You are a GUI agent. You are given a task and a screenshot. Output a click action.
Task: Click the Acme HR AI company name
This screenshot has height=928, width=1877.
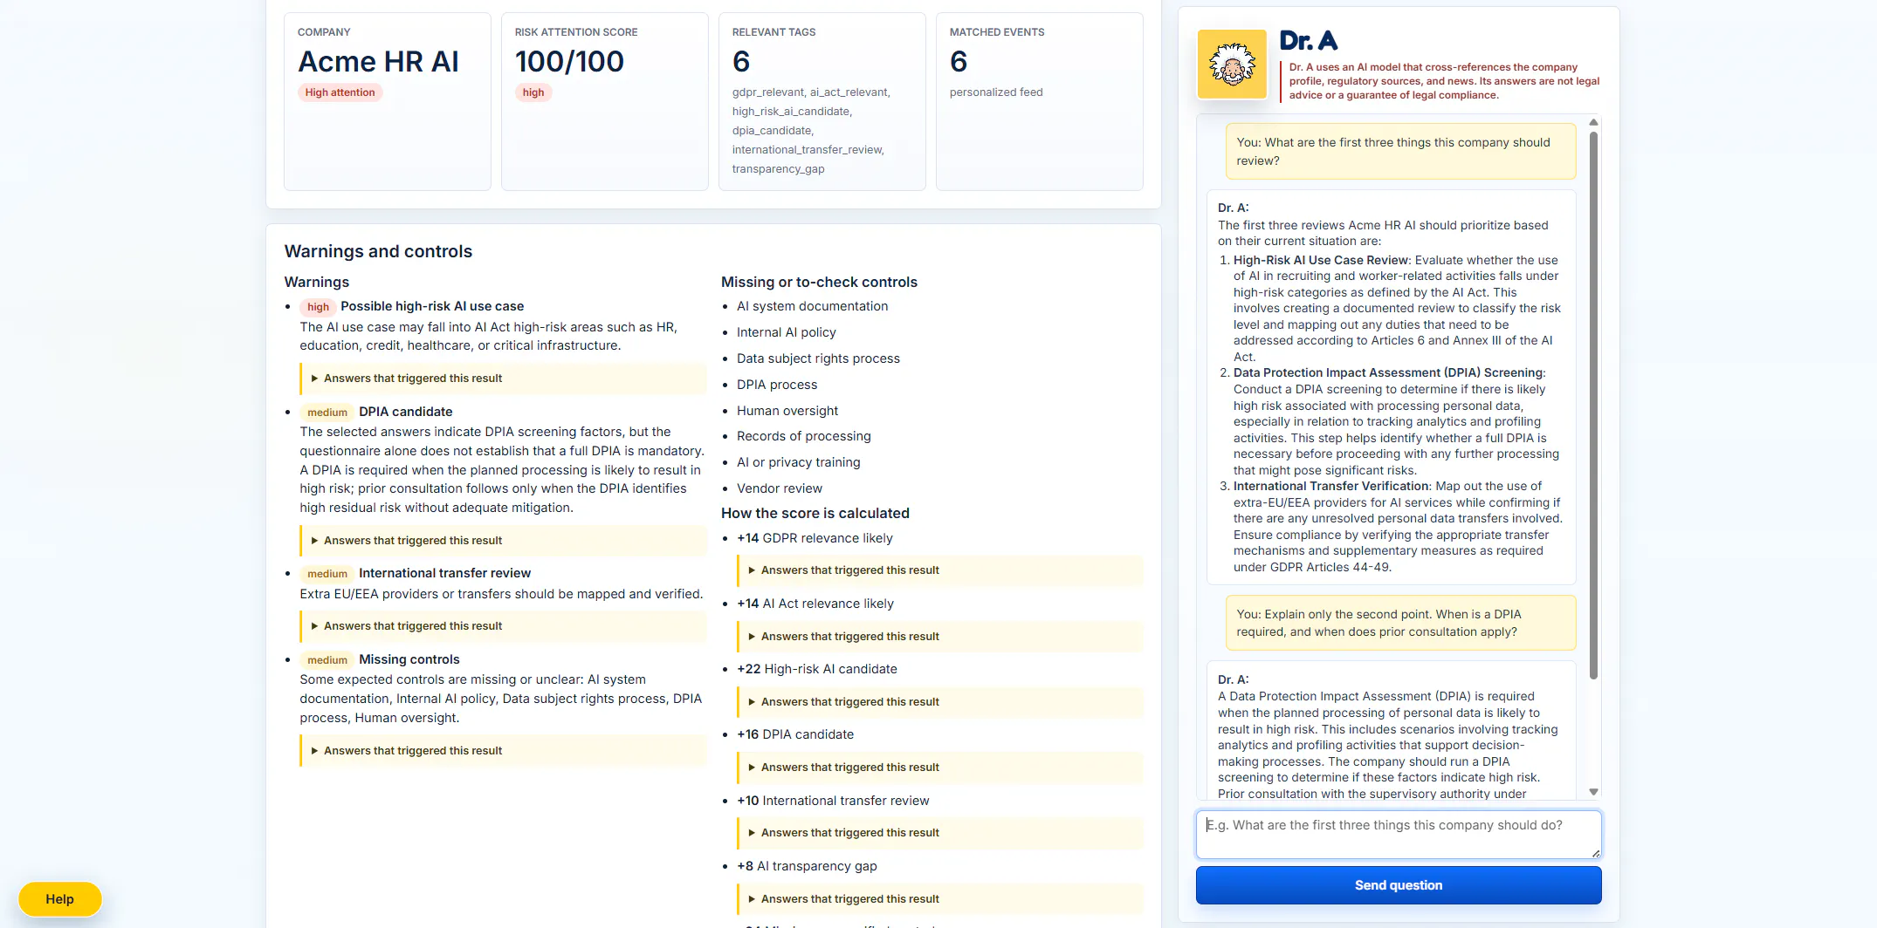(x=378, y=62)
